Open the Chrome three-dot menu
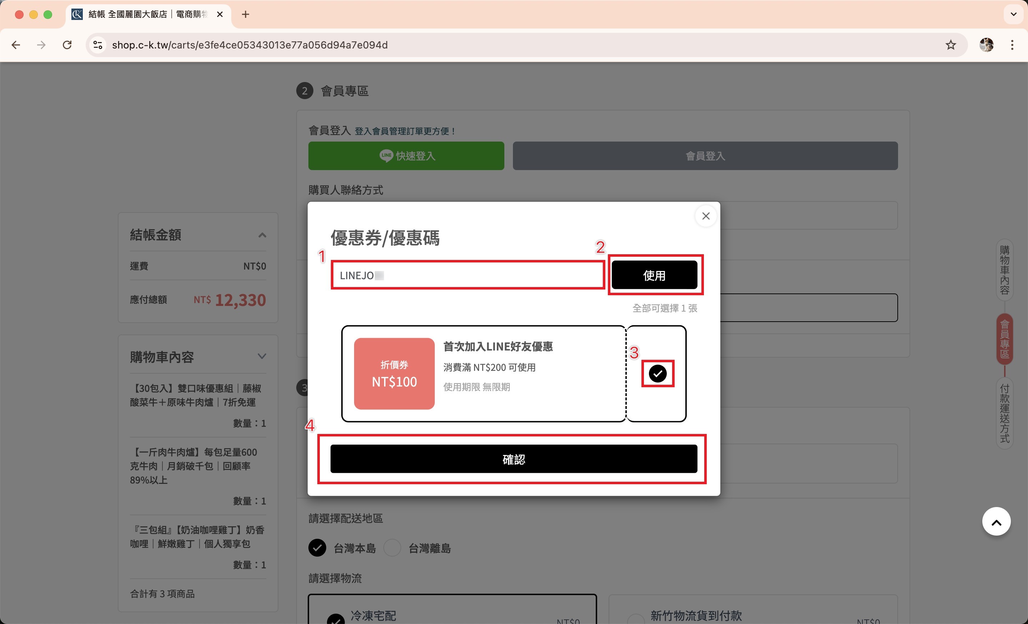Viewport: 1028px width, 624px height. pos(1012,45)
